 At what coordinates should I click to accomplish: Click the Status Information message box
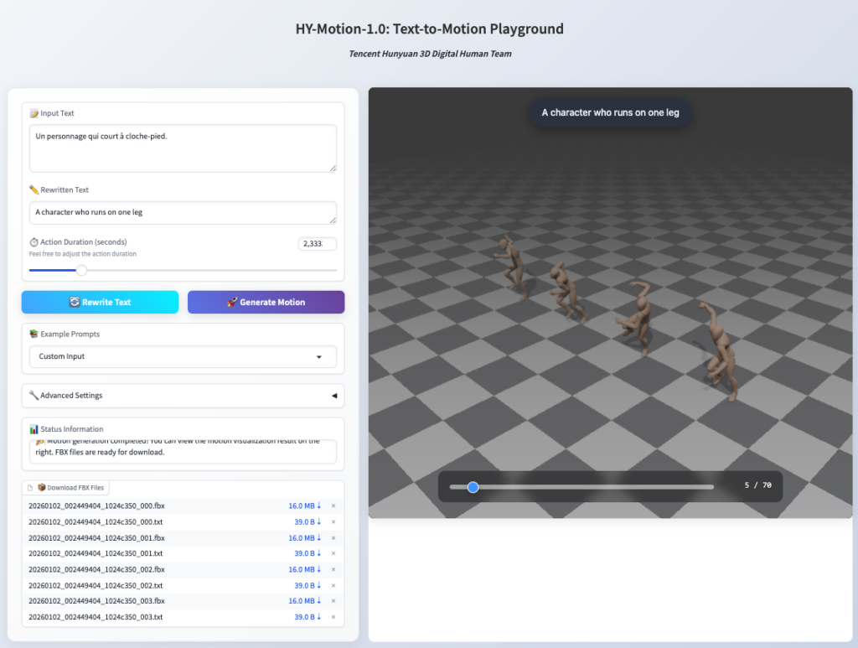point(183,451)
